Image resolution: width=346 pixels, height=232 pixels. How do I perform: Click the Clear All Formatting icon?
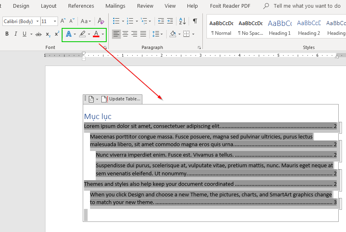[x=101, y=21]
